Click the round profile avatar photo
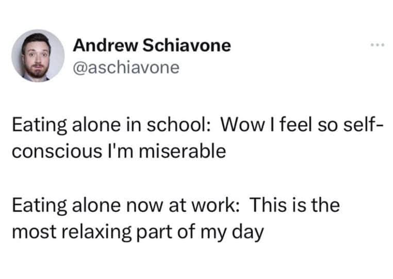Image resolution: width=393 pixels, height=279 pixels. (38, 56)
